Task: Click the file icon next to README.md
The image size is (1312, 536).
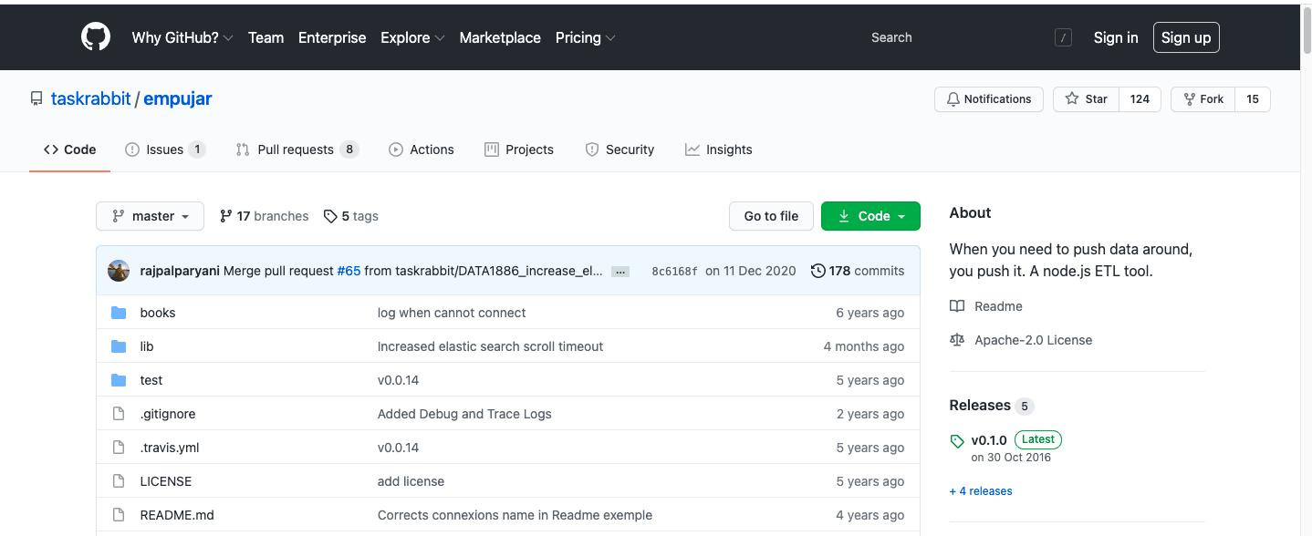Action: point(119,515)
